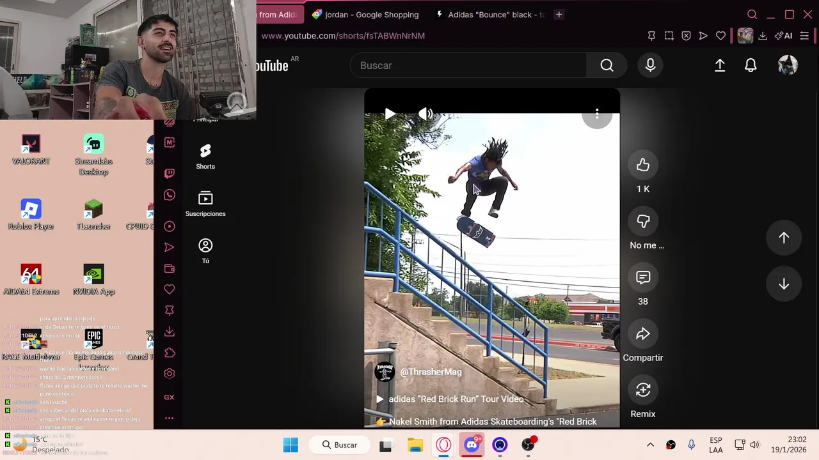Click the address bar URL
This screenshot has width=819, height=460.
point(343,36)
